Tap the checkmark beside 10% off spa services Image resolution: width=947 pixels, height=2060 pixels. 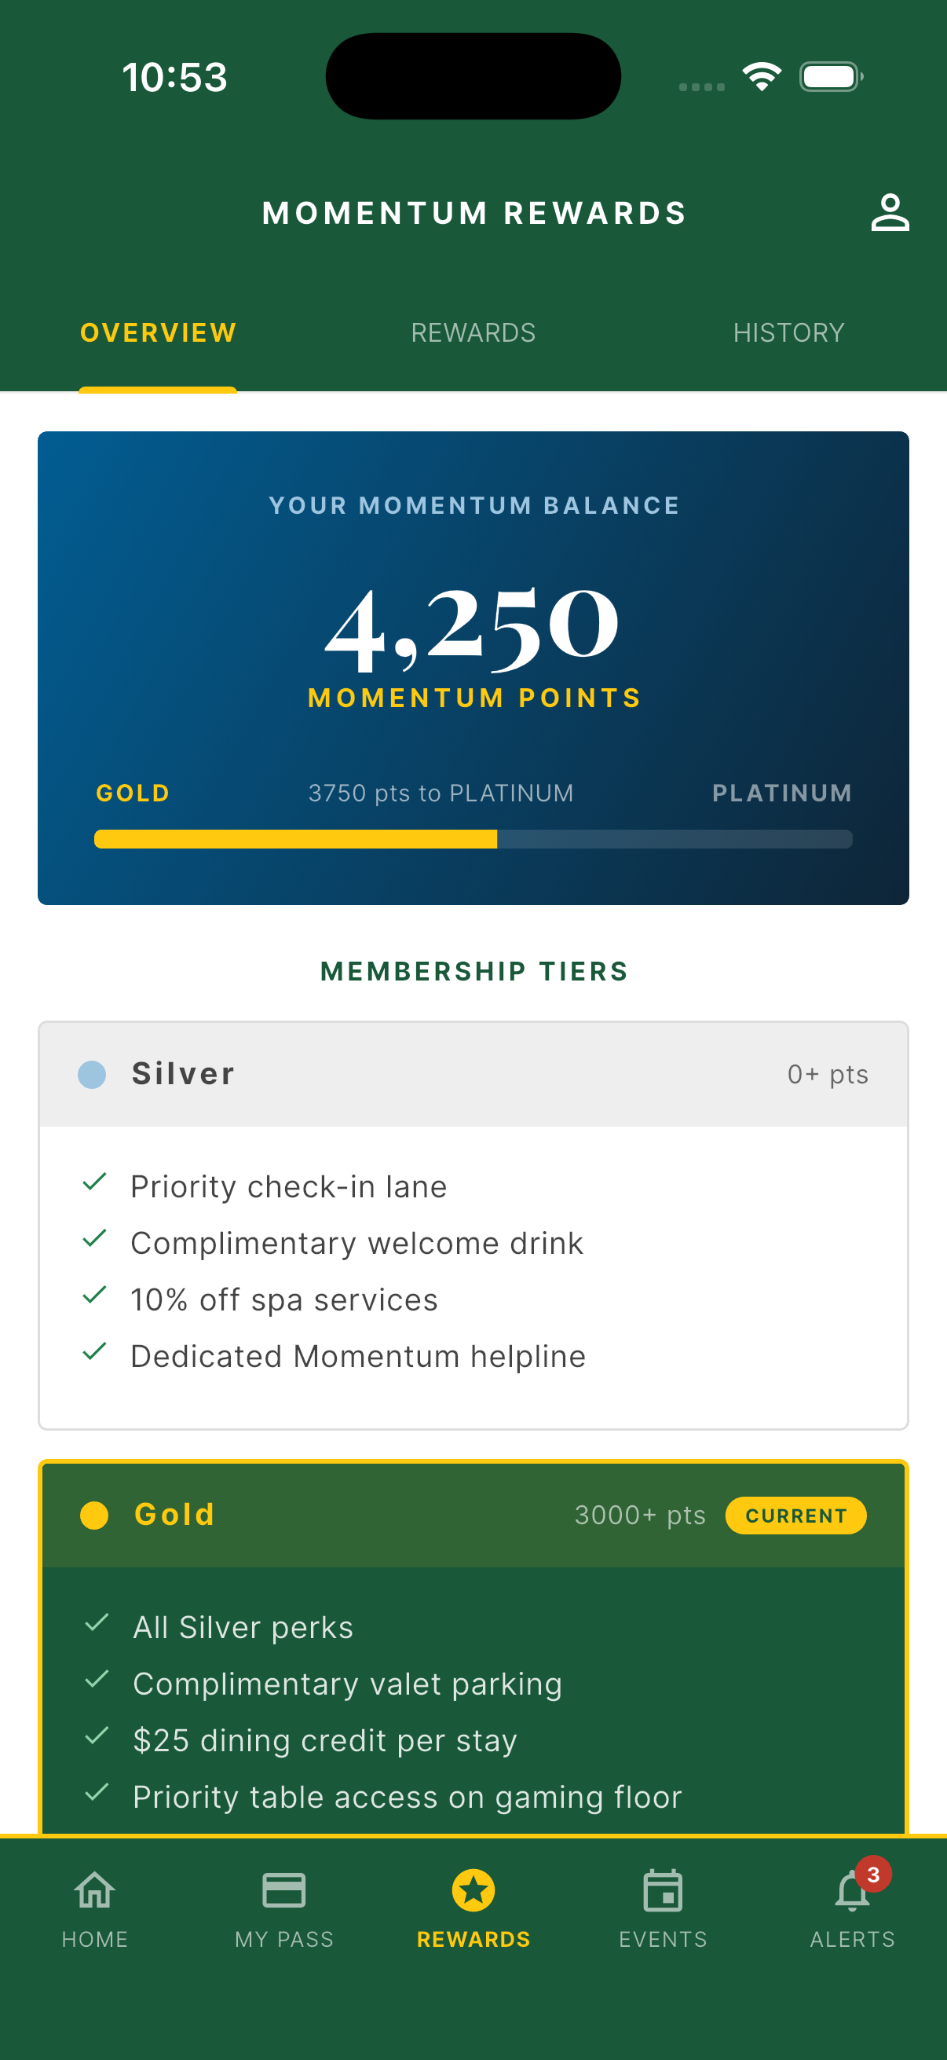pos(94,1299)
